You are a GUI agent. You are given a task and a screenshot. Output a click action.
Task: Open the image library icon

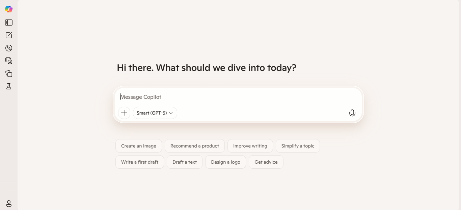(9, 61)
